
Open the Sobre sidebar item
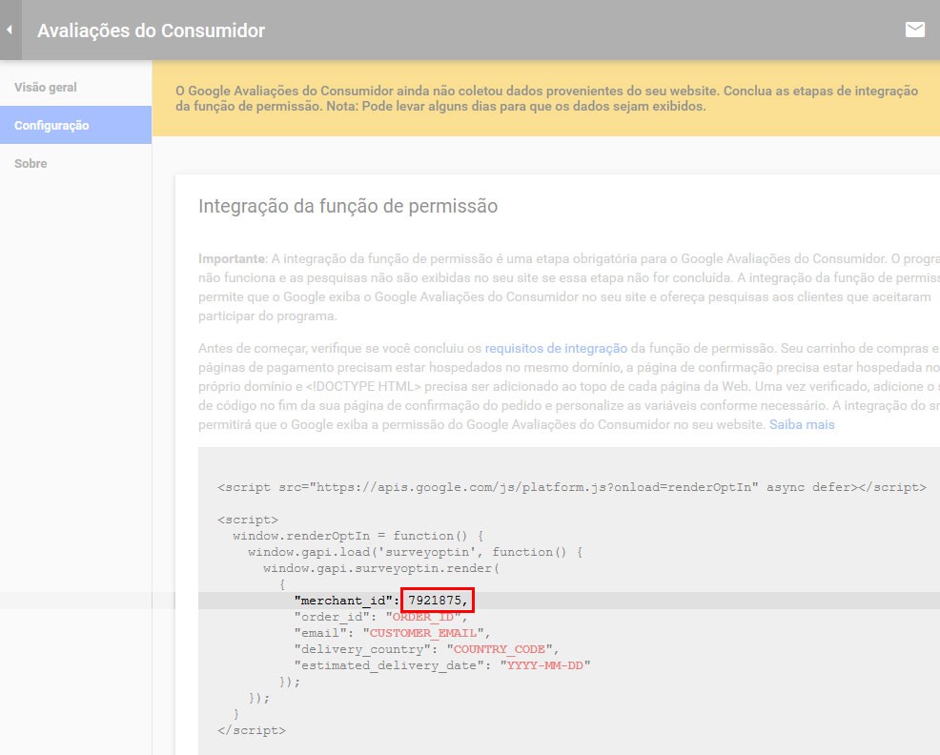click(x=31, y=163)
